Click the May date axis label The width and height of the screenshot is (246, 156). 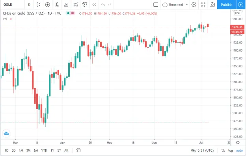(x=109, y=143)
